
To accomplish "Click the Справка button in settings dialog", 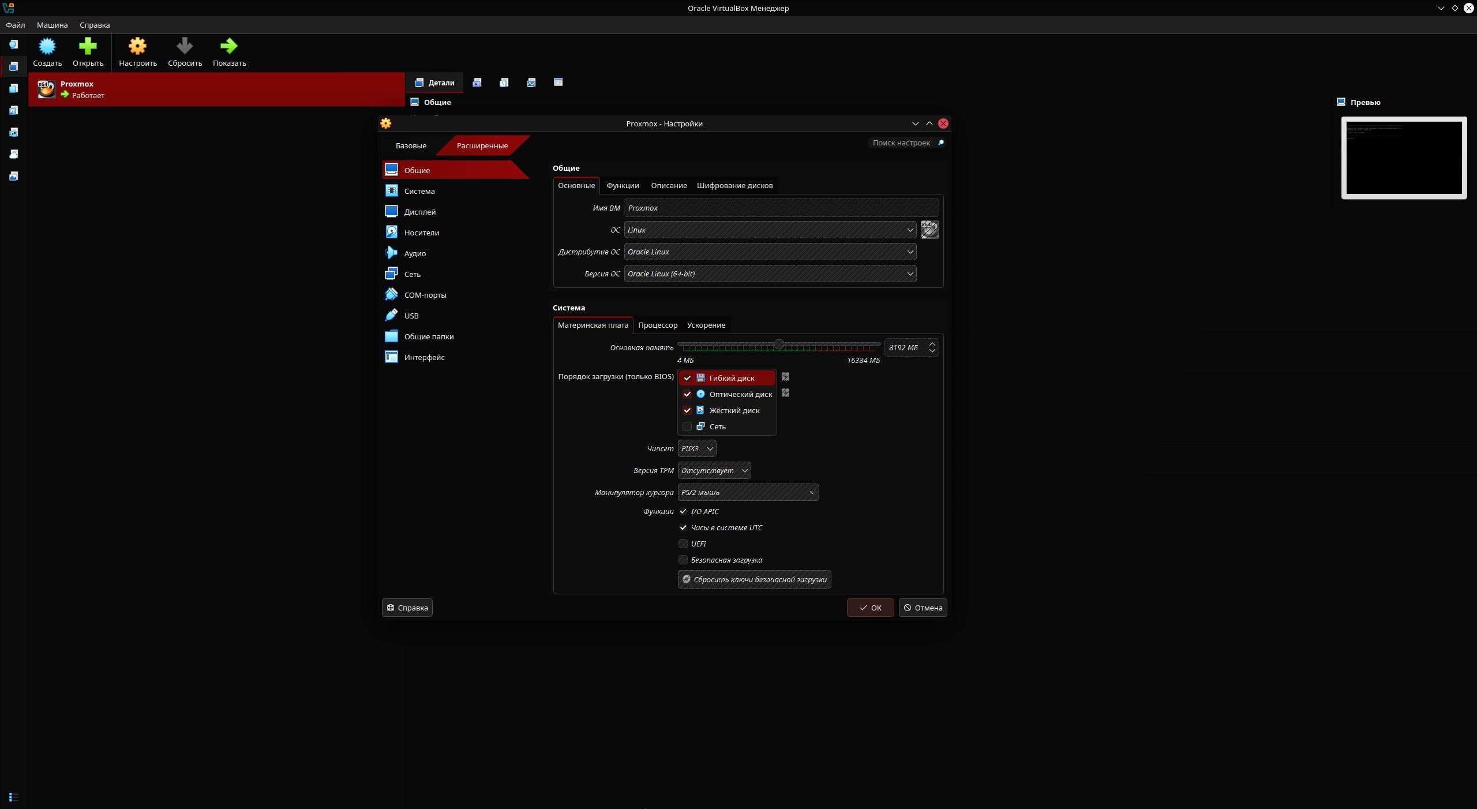I will click(x=407, y=608).
